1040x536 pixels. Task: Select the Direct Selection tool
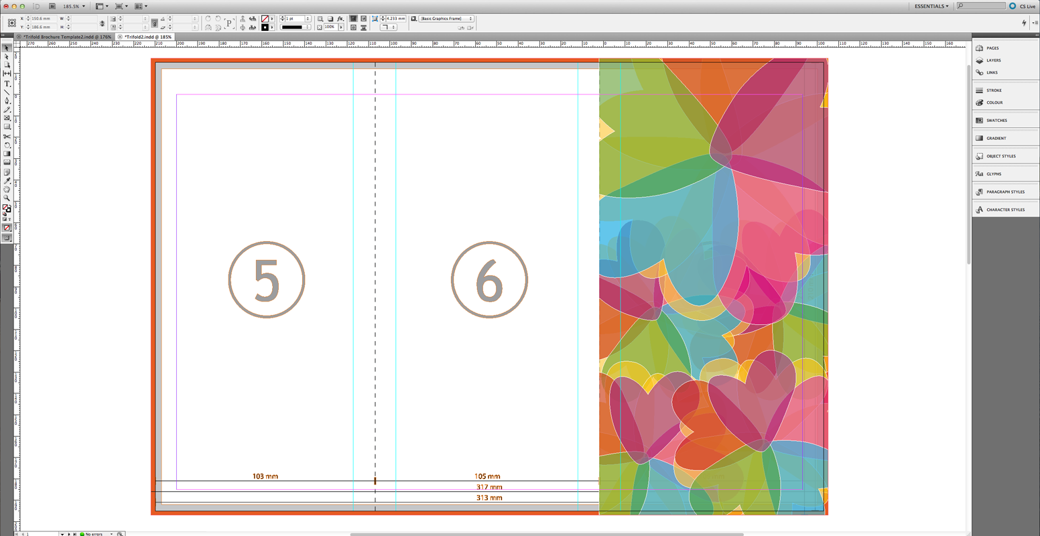coord(7,56)
